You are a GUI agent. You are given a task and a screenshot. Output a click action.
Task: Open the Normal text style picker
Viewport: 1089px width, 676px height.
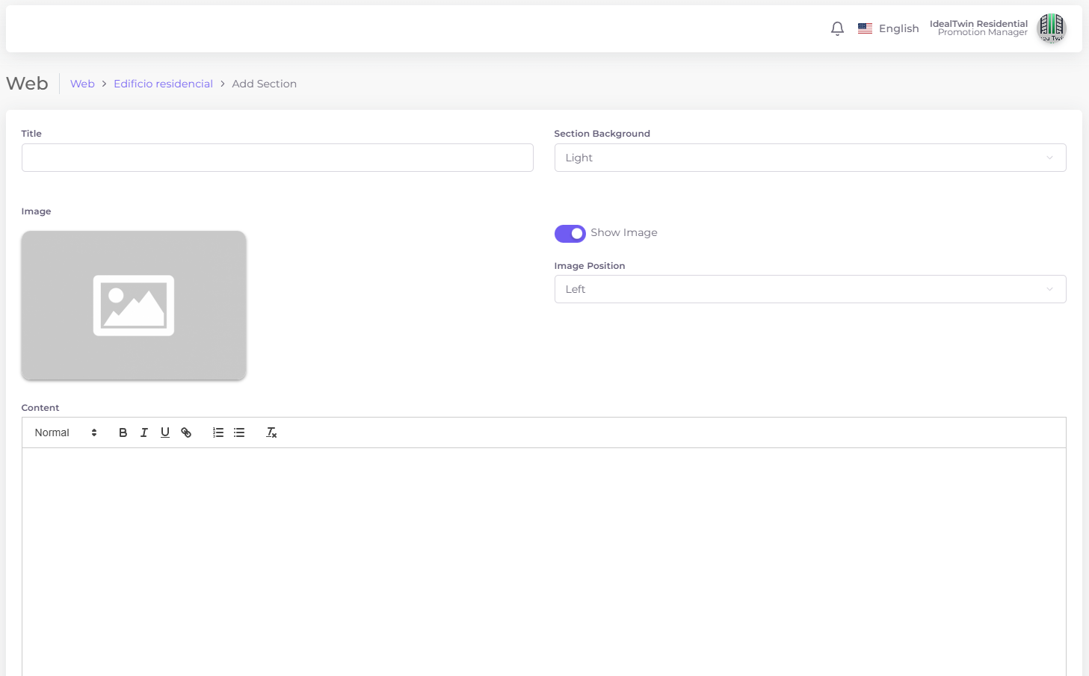(x=66, y=432)
